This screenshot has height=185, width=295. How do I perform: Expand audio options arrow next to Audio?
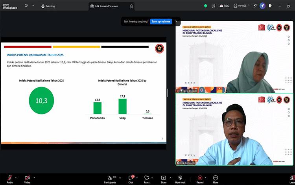point(16,178)
